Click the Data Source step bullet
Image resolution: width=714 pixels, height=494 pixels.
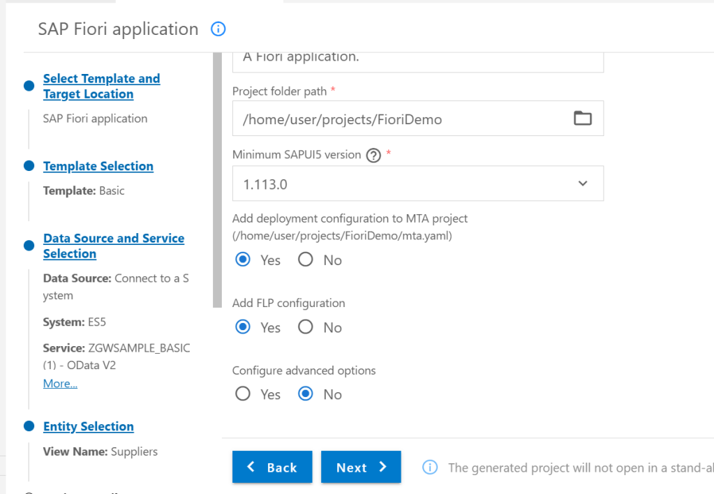click(29, 246)
